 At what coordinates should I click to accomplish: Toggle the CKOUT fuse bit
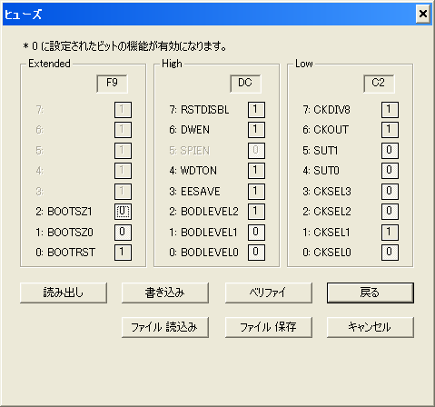(390, 130)
